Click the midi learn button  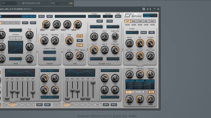118,16
